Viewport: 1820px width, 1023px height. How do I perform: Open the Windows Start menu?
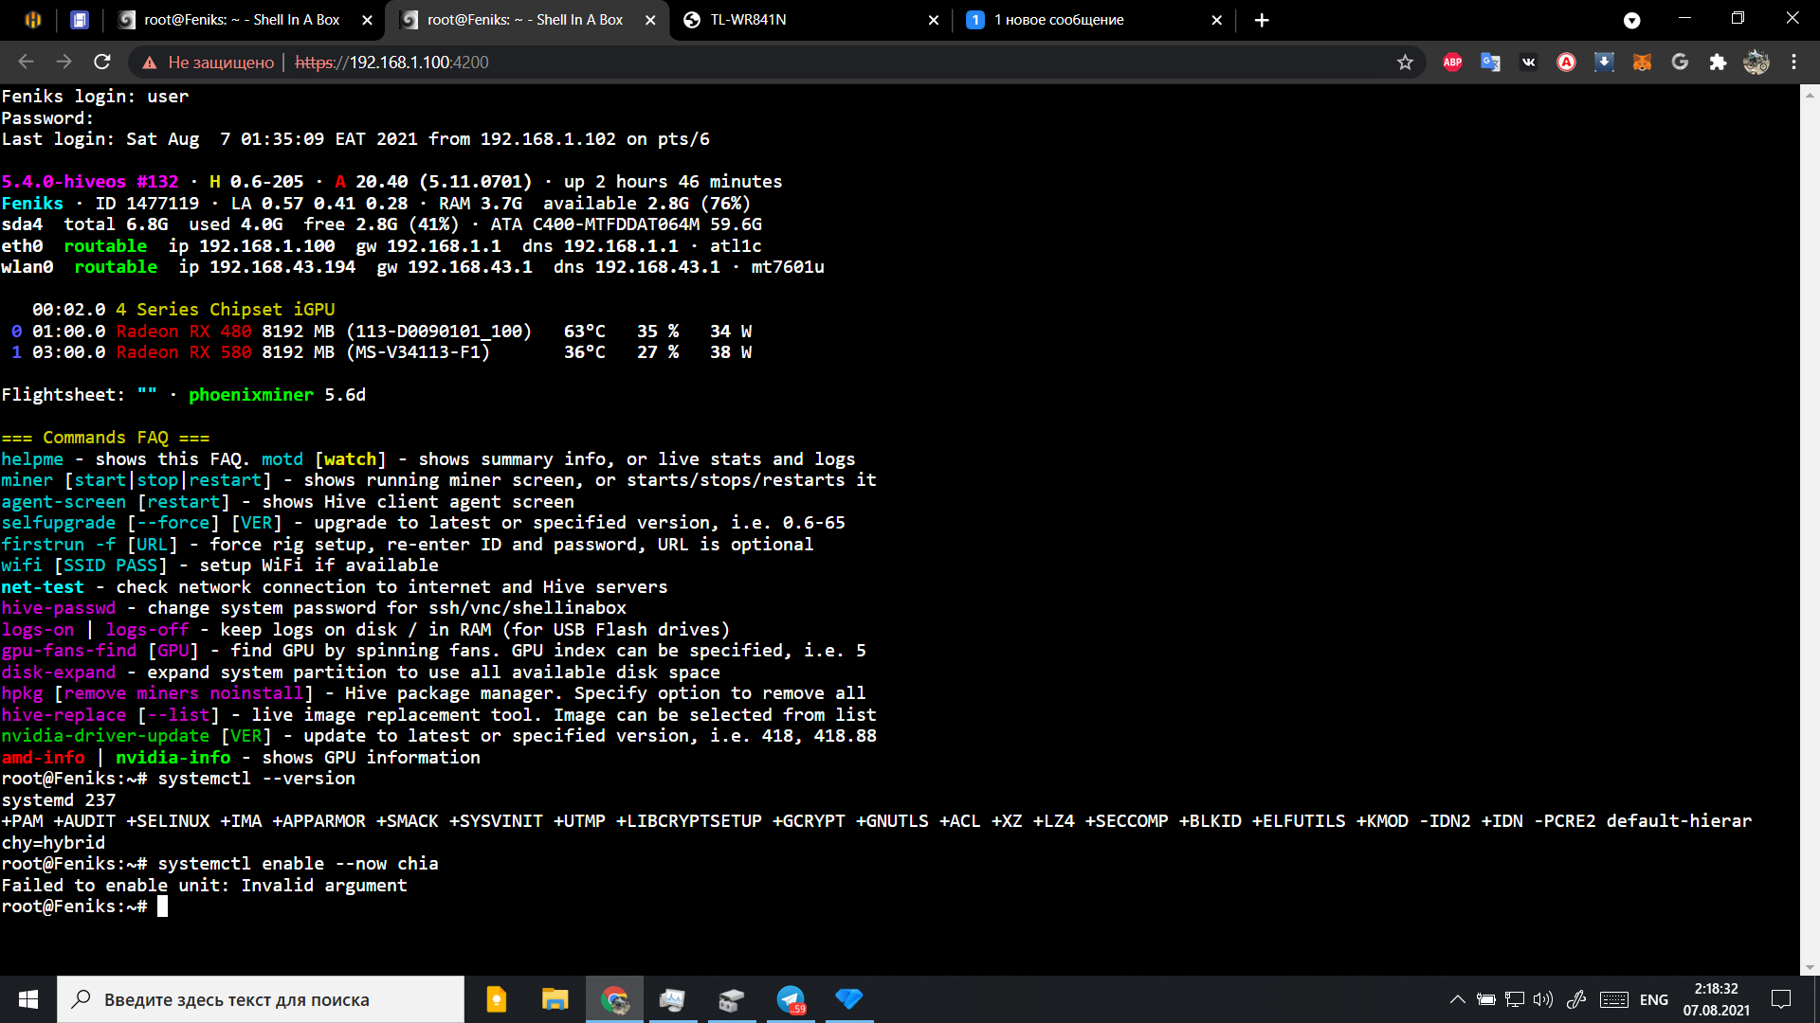pos(28,999)
